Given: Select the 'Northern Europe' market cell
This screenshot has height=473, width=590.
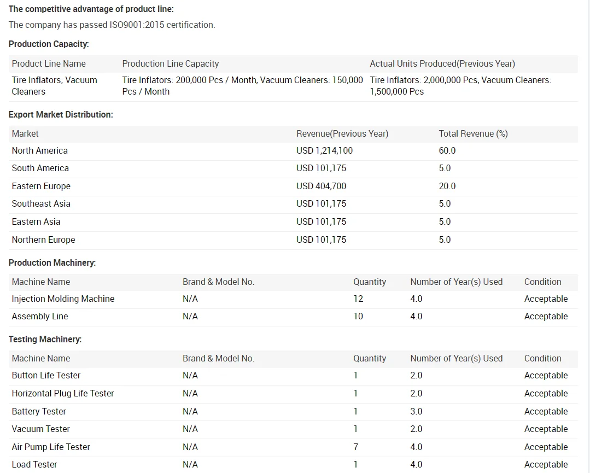Looking at the screenshot, I should pos(43,240).
